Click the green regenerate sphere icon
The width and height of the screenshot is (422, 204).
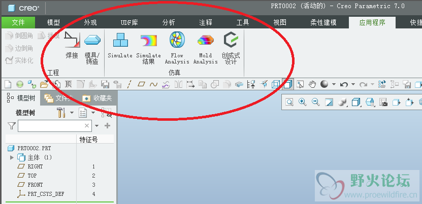20,84
